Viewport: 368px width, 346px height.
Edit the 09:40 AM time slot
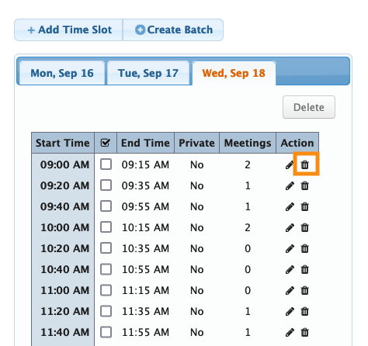290,206
